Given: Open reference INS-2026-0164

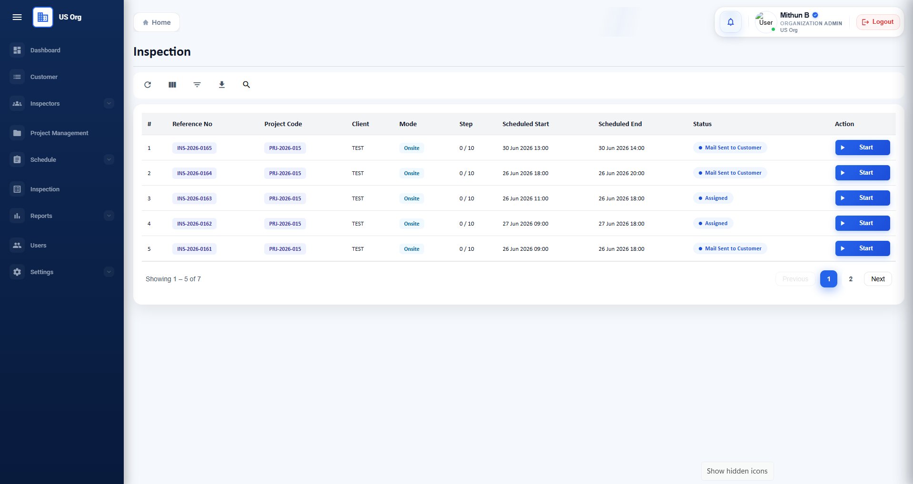Looking at the screenshot, I should [x=194, y=173].
